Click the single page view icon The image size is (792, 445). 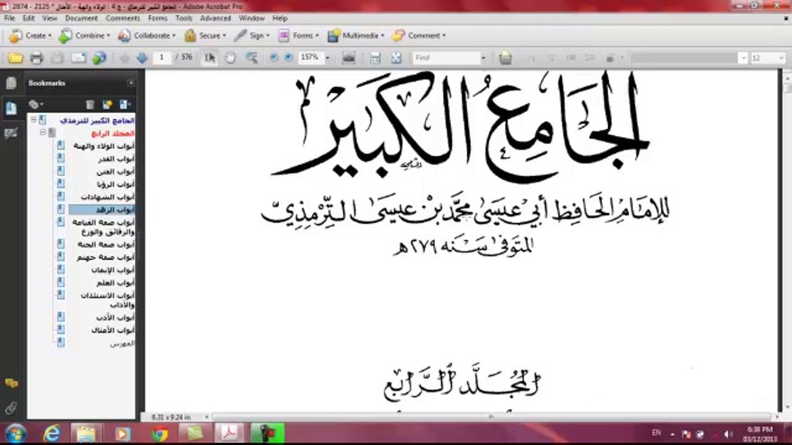coord(396,57)
